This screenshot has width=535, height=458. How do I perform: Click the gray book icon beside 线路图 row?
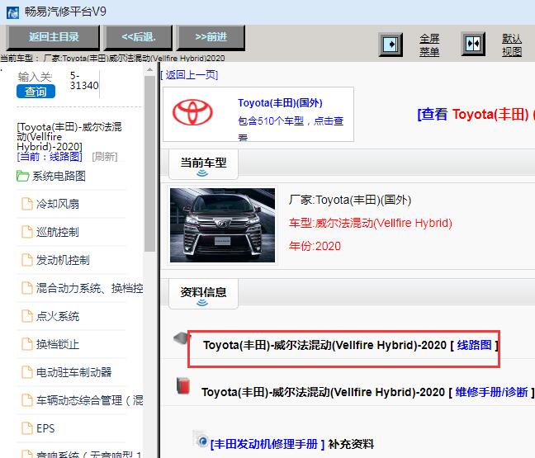(181, 338)
